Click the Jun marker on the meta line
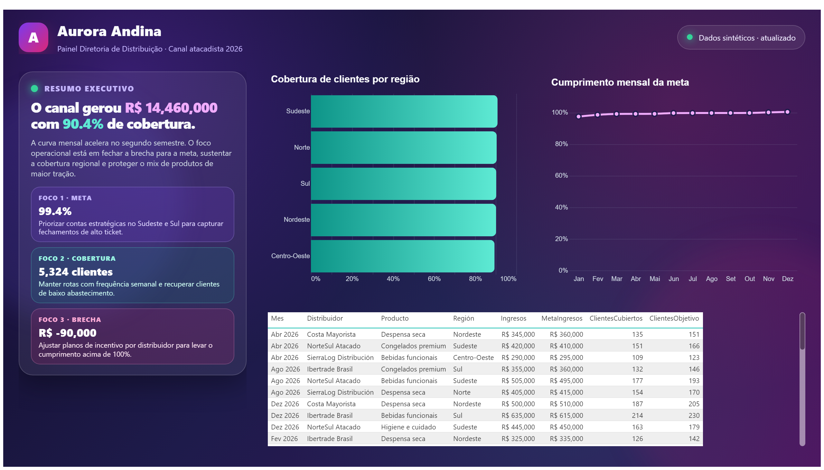The image size is (824, 470). [x=673, y=113]
